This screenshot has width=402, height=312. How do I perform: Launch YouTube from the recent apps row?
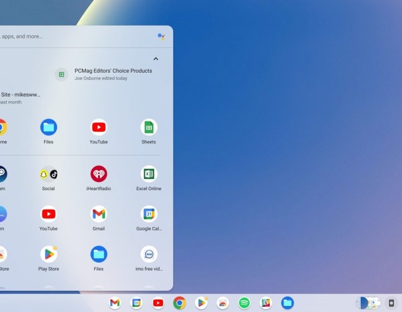pos(99,127)
